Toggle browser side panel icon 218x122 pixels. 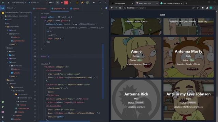[207, 8]
